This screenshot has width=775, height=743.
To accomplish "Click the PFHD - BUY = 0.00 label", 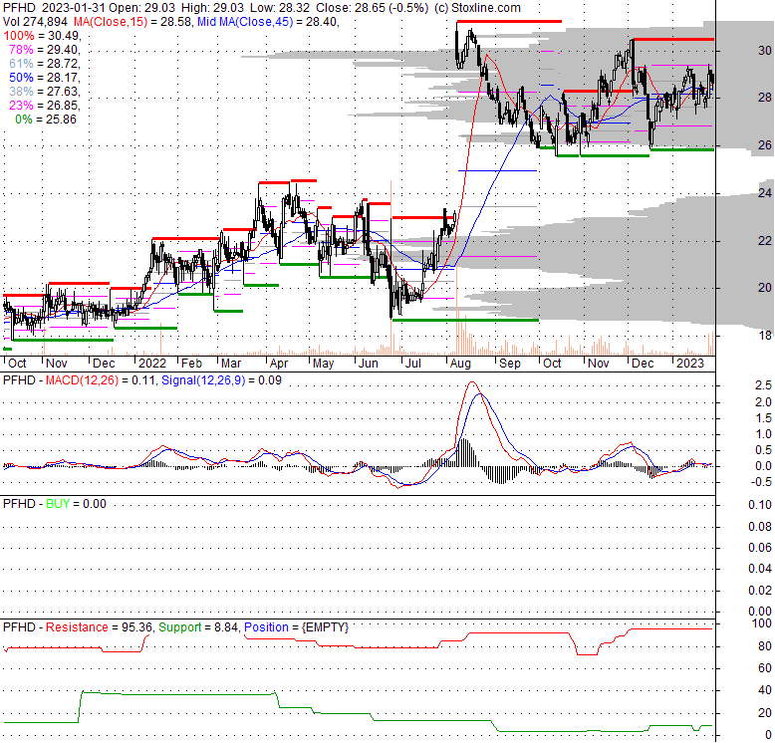I will click(55, 504).
